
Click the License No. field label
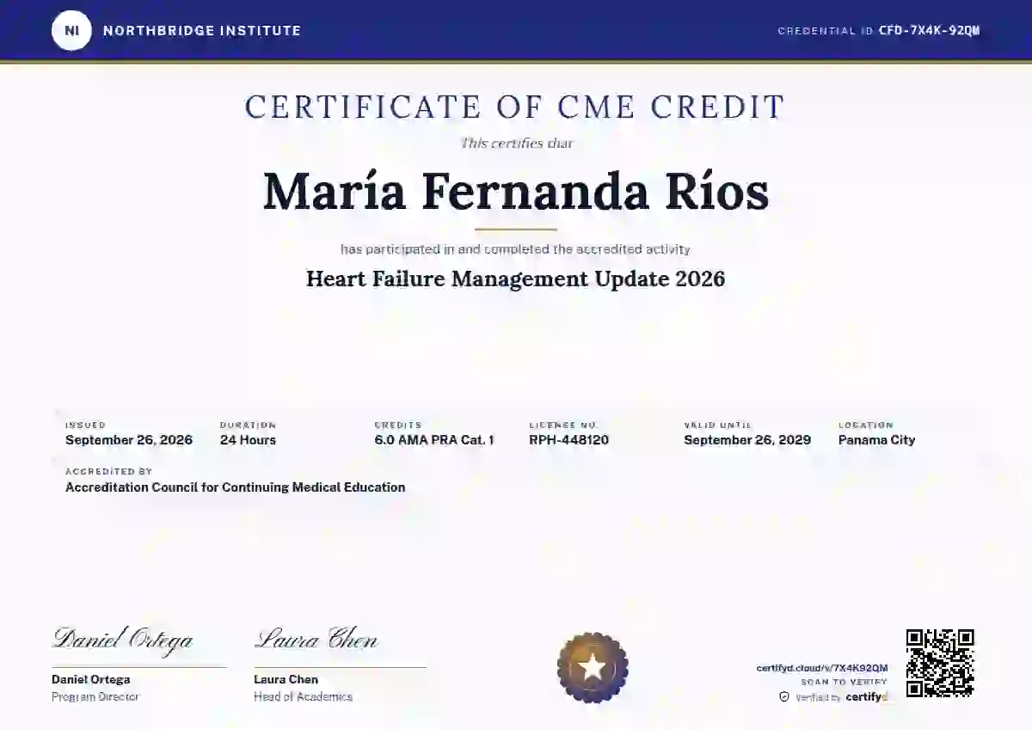563,425
